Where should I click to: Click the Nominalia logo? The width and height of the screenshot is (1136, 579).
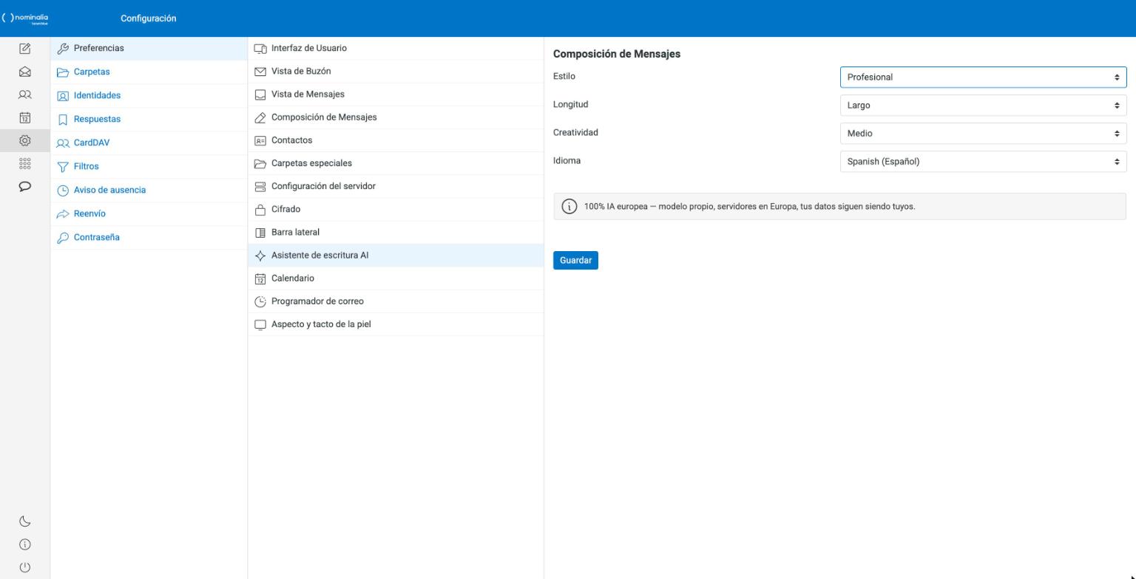pyautogui.click(x=26, y=18)
